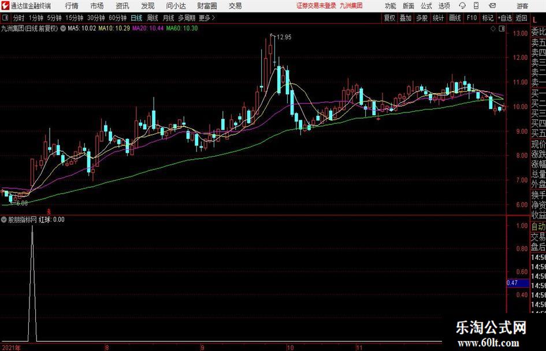Switch to the 15分钟 period
Viewport: 546px width, 351px height.
[x=74, y=18]
